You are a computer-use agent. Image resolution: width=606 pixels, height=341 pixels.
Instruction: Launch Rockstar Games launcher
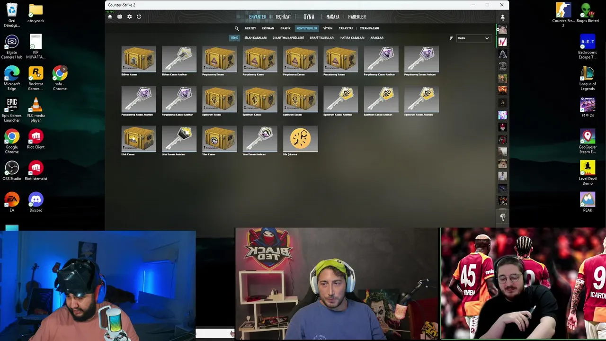[36, 79]
